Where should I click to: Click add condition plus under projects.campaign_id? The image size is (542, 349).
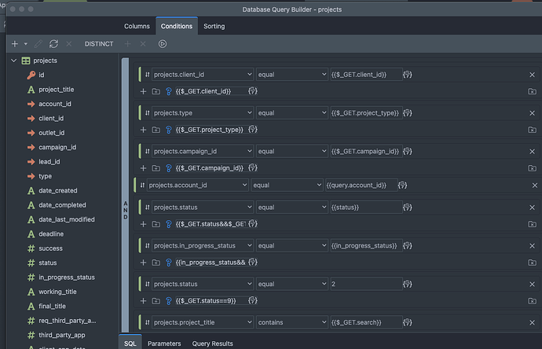143,167
